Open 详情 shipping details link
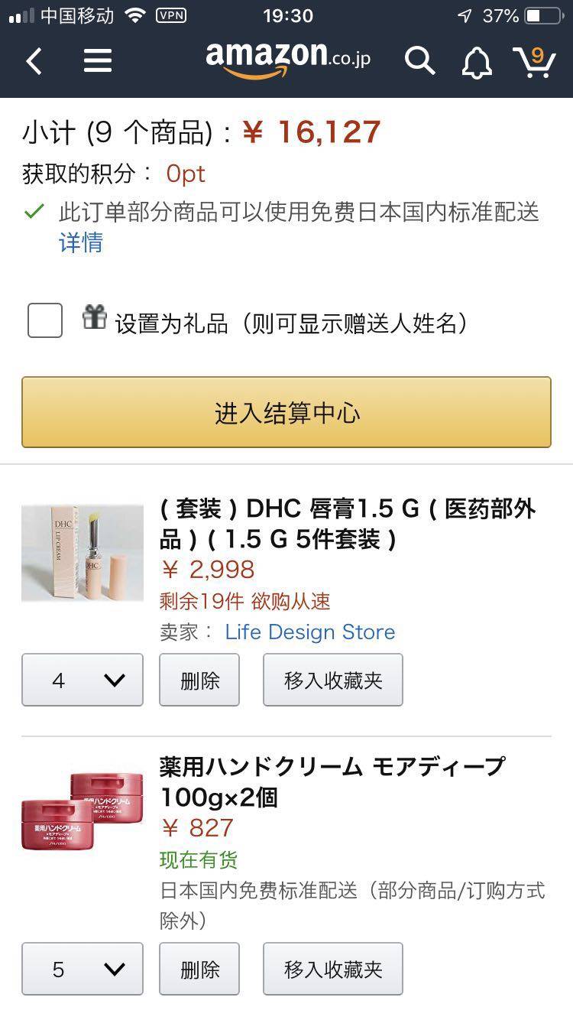The height and width of the screenshot is (1020, 573). [81, 243]
